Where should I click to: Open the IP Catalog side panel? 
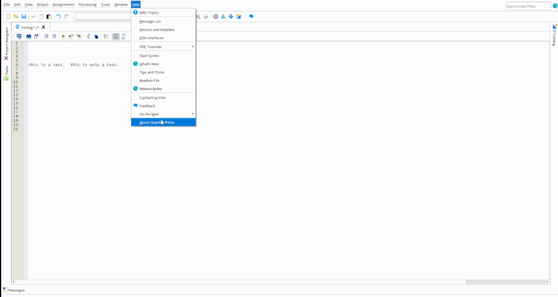tap(555, 35)
